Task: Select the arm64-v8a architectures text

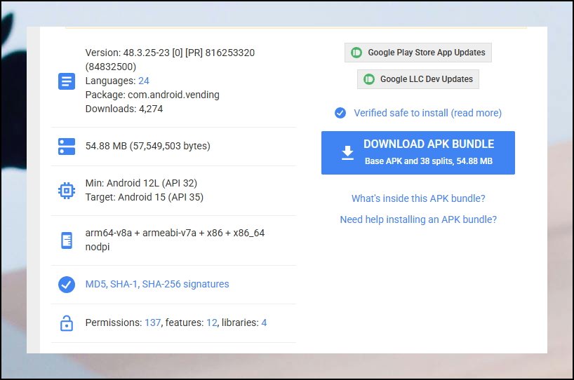Action: point(175,233)
